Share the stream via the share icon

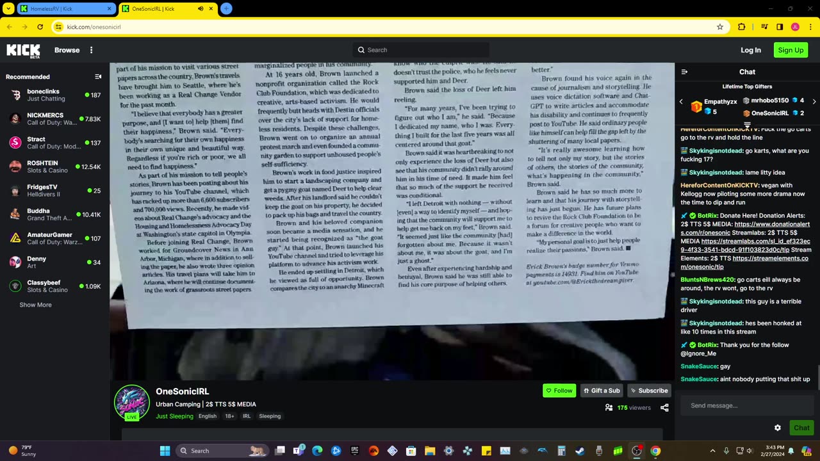[x=664, y=407]
